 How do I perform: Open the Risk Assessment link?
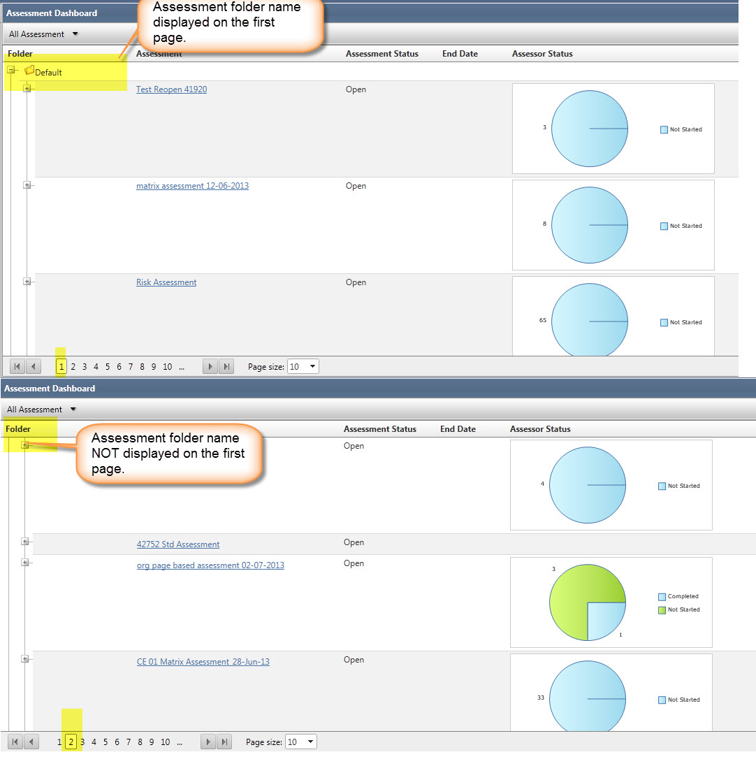coord(166,282)
